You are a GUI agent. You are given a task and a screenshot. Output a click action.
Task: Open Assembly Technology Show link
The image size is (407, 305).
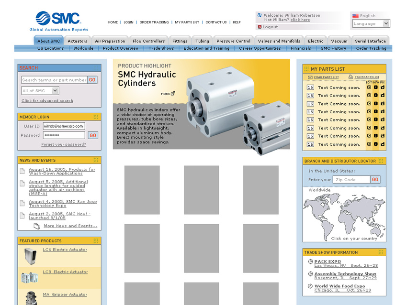coord(345,273)
